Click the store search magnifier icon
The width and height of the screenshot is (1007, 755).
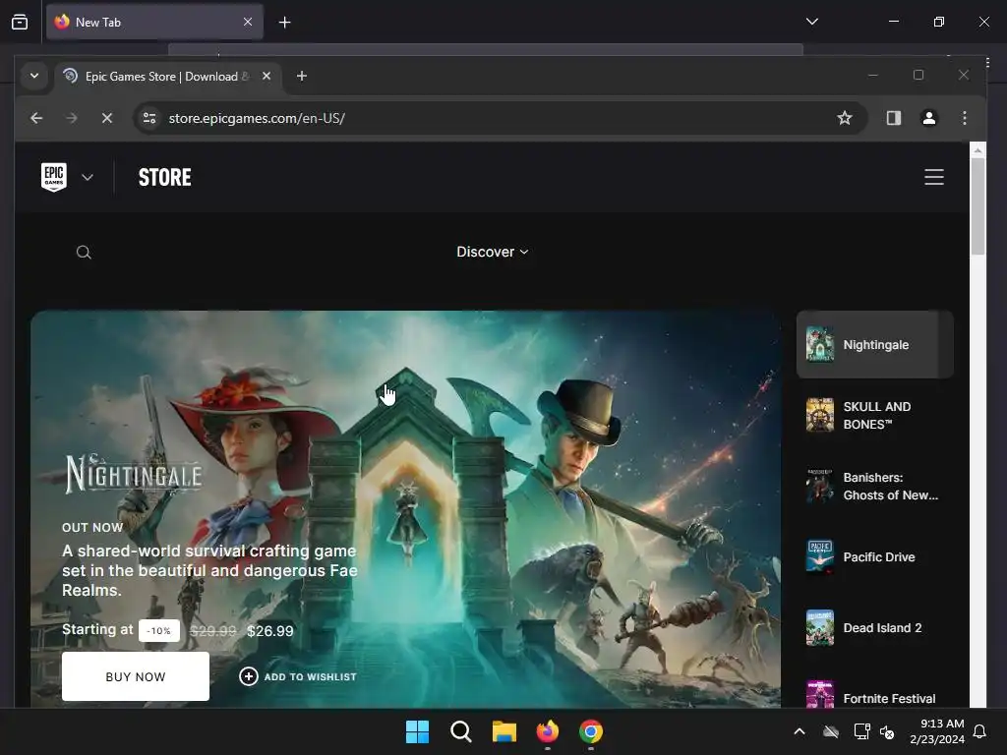coord(84,253)
